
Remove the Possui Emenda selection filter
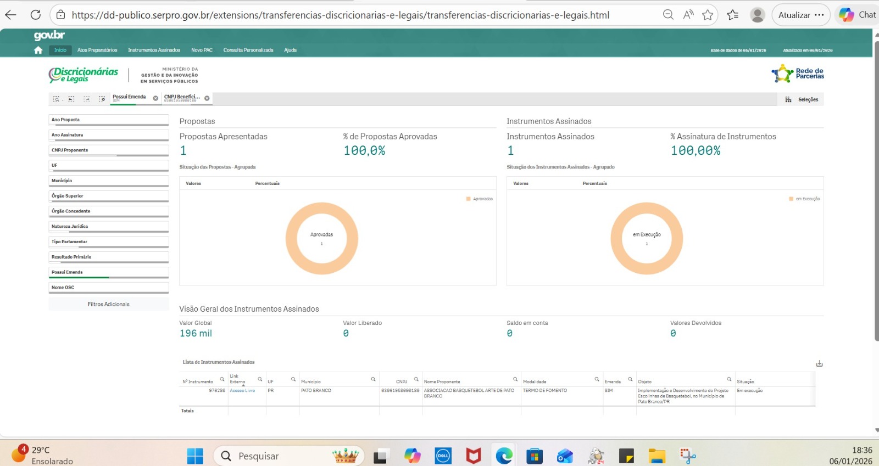coord(155,98)
